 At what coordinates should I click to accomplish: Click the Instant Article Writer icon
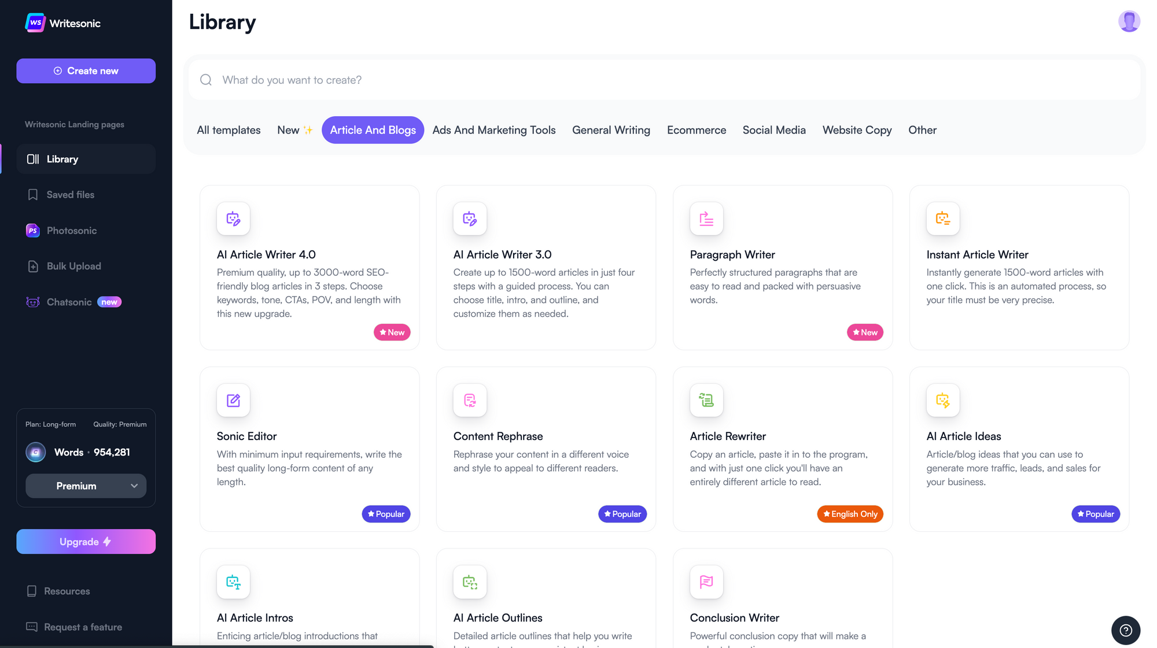coord(942,219)
